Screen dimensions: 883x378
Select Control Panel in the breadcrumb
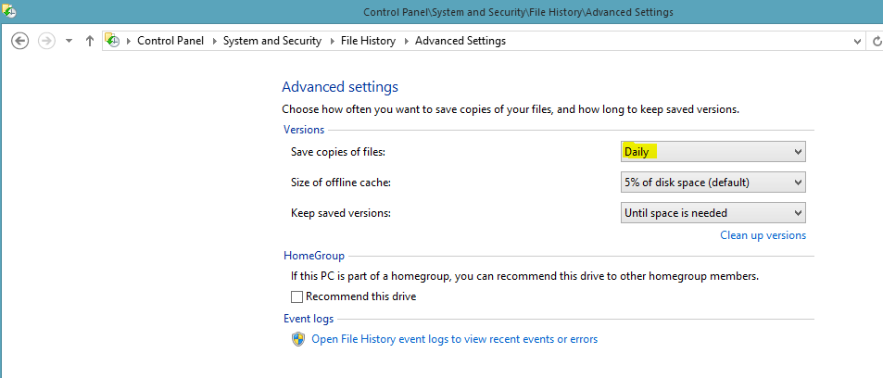click(x=170, y=41)
